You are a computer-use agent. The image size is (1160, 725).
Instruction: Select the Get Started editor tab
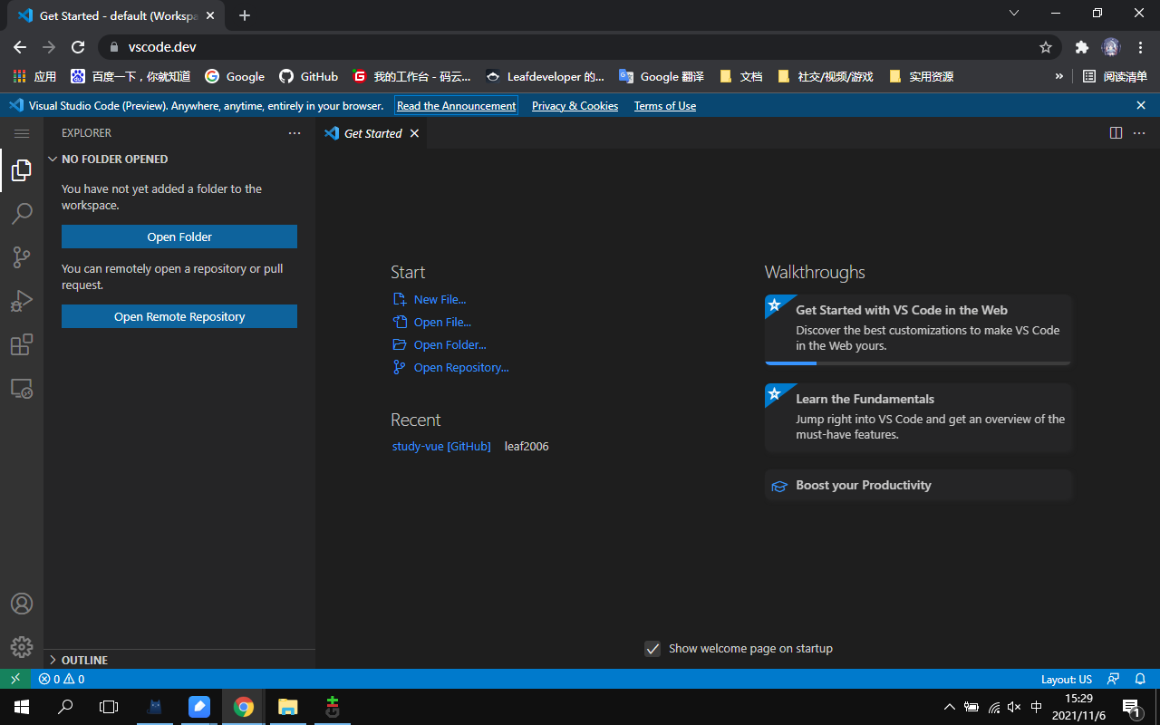372,133
